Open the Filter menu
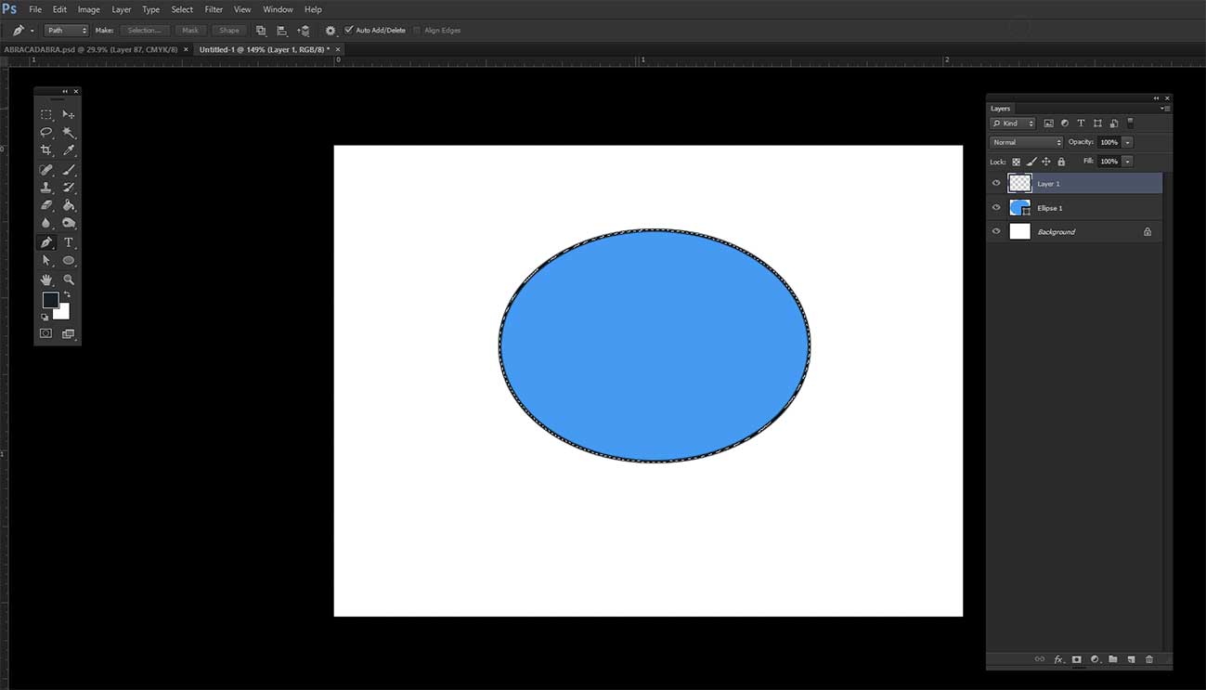Viewport: 1206px width, 690px height. pyautogui.click(x=214, y=9)
